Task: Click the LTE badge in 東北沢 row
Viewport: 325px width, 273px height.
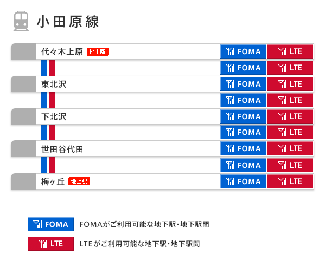Action: [x=290, y=84]
